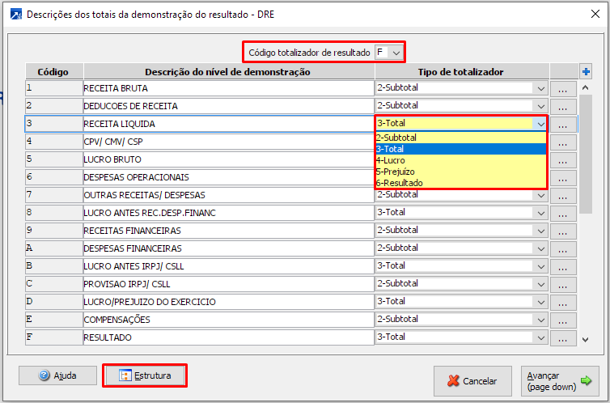Click ellipsis button on RECEITA BRUTA row
Viewport: 610px width, 403px height.
[563, 87]
